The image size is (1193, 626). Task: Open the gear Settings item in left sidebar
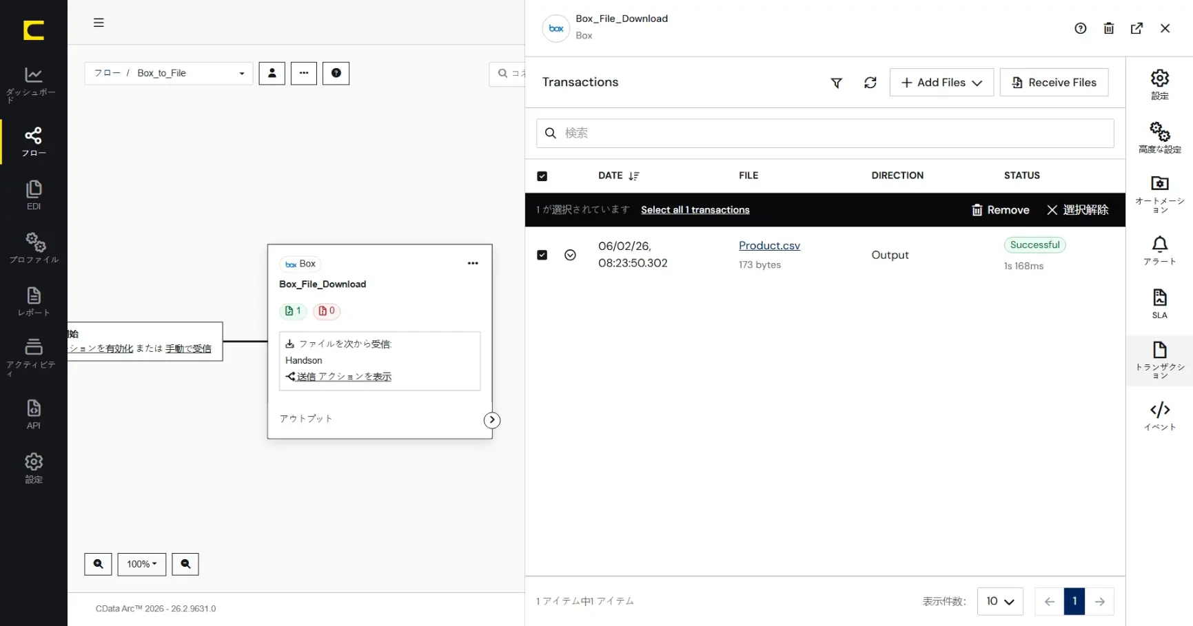(33, 468)
